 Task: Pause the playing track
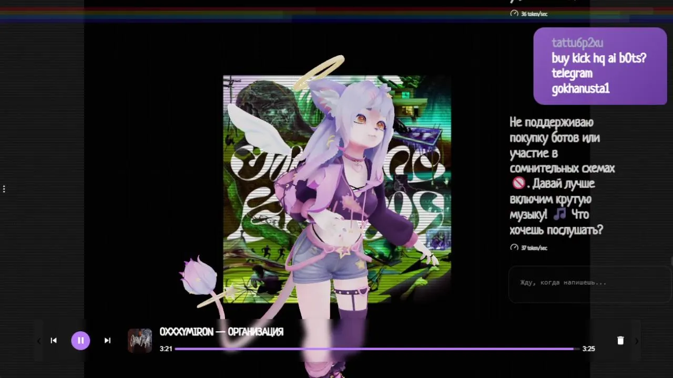[80, 340]
